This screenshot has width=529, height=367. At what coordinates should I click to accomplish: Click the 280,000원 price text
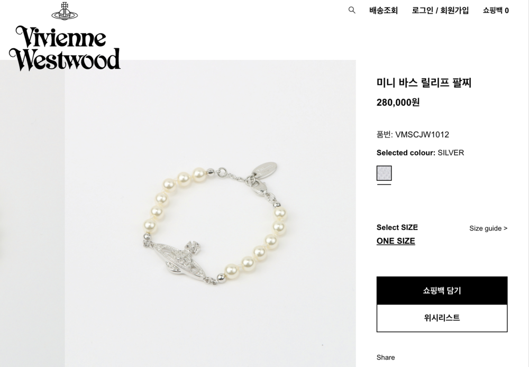click(x=398, y=102)
